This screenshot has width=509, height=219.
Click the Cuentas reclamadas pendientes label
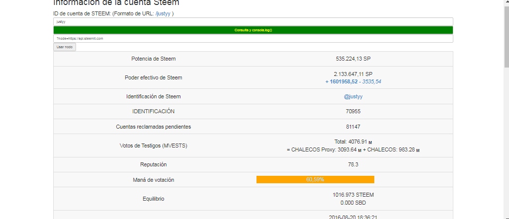154,127
